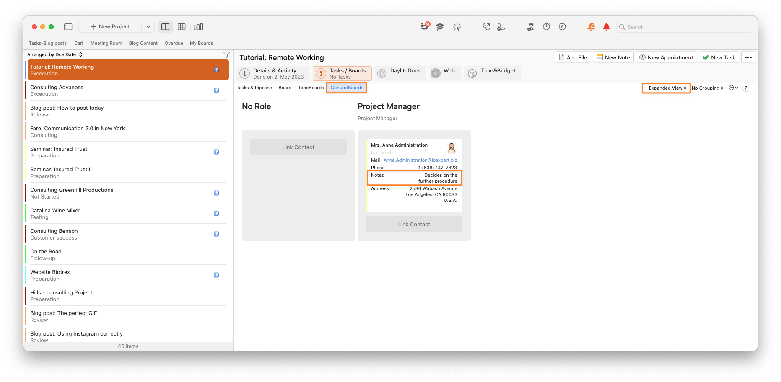Start the stopwatch timer icon
781x382 pixels.
pos(546,27)
